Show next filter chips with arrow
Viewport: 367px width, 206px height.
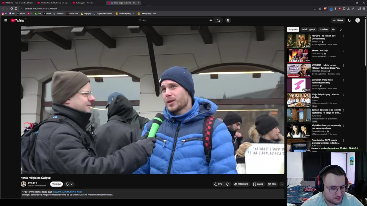[x=341, y=29]
